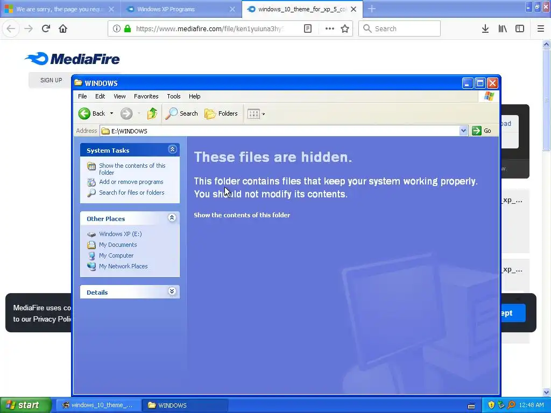Open a new Firefox tab

(x=372, y=9)
